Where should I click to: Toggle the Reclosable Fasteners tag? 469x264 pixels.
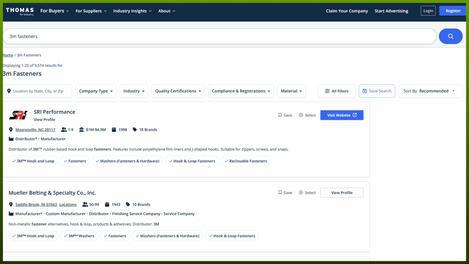[x=246, y=161]
